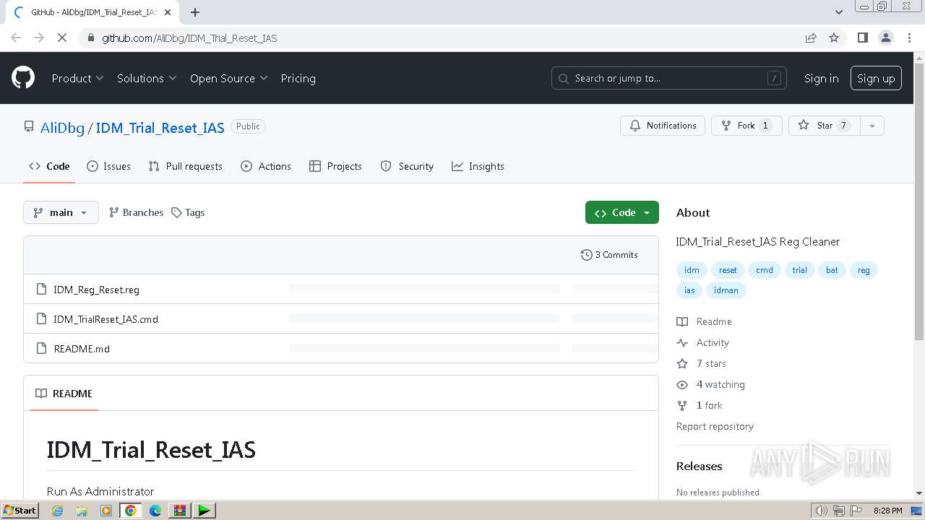Stop loading the page
Viewport: 925px width, 520px height.
pos(62,38)
